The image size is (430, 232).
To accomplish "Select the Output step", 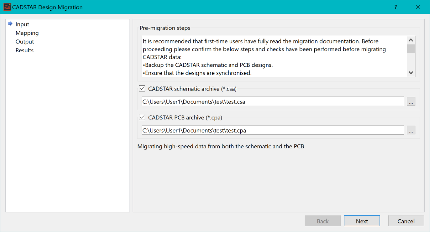I will (x=25, y=42).
